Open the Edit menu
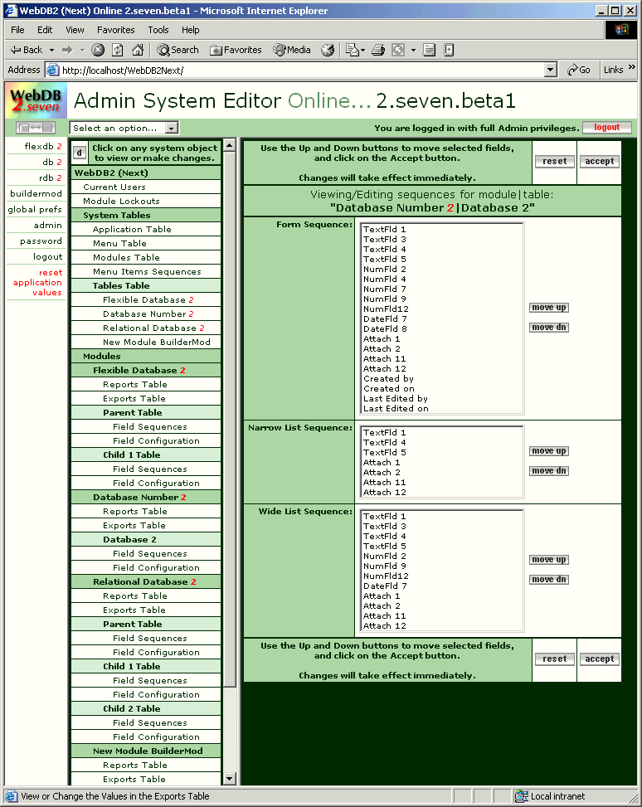Viewport: 642px width, 807px height. pyautogui.click(x=45, y=30)
